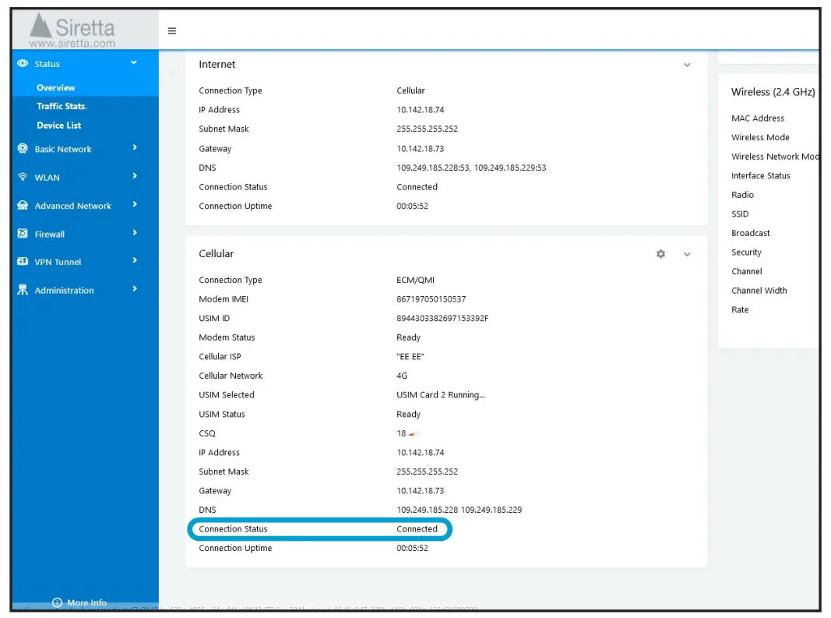
Task: Click USIM Card 2 Running... value
Action: tap(441, 394)
